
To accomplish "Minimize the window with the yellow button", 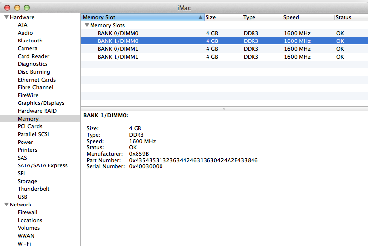I will tap(17, 8).
